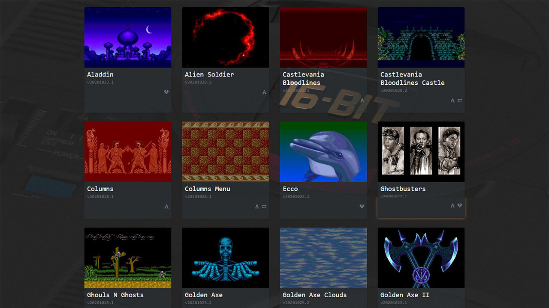Click the heart icon on the Aladdin card
The width and height of the screenshot is (549, 308).
[x=166, y=92]
